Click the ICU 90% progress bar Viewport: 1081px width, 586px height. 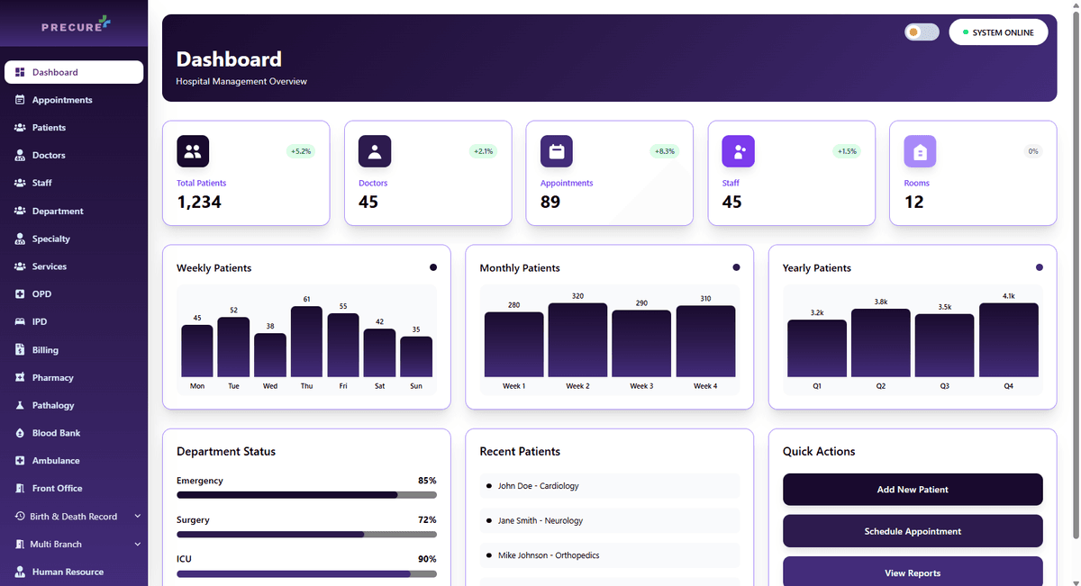coord(306,570)
